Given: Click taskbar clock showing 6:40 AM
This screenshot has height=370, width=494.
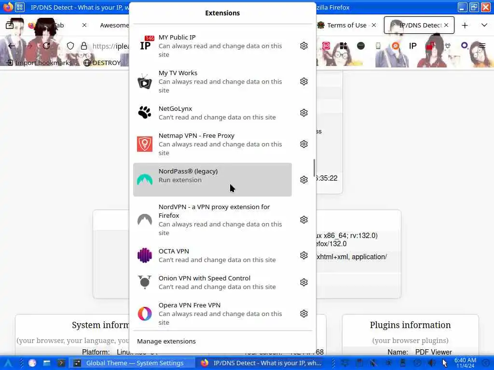Looking at the screenshot, I should pyautogui.click(x=465, y=363).
